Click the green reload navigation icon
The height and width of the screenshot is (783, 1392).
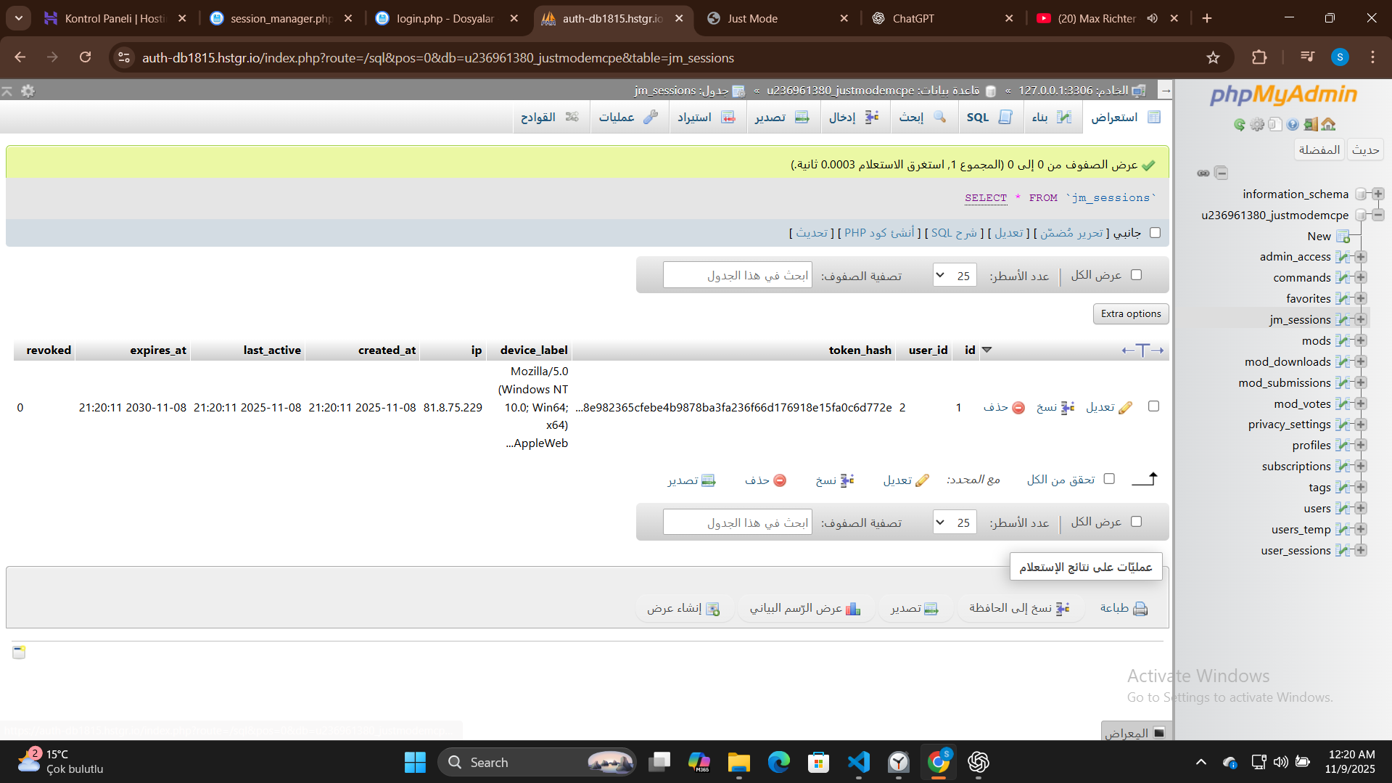point(1239,124)
